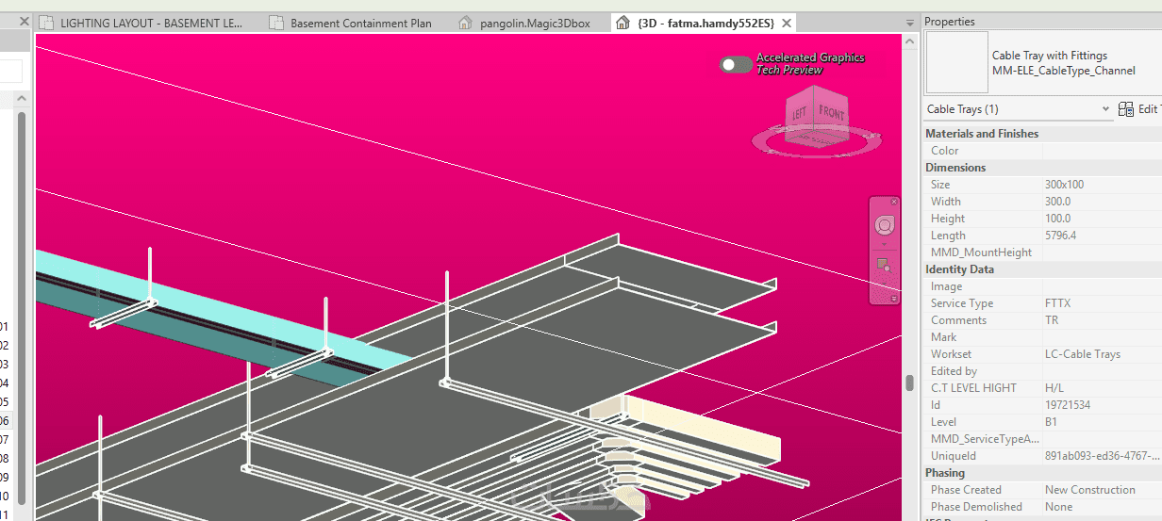Collapse the Phasing section header
1162x521 pixels.
tap(1041, 473)
